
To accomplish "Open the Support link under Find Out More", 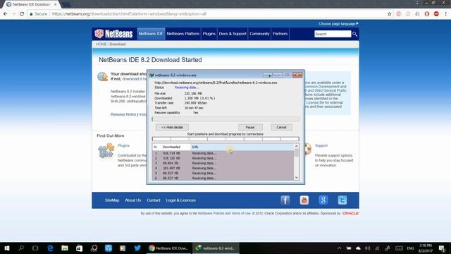I will [x=321, y=145].
